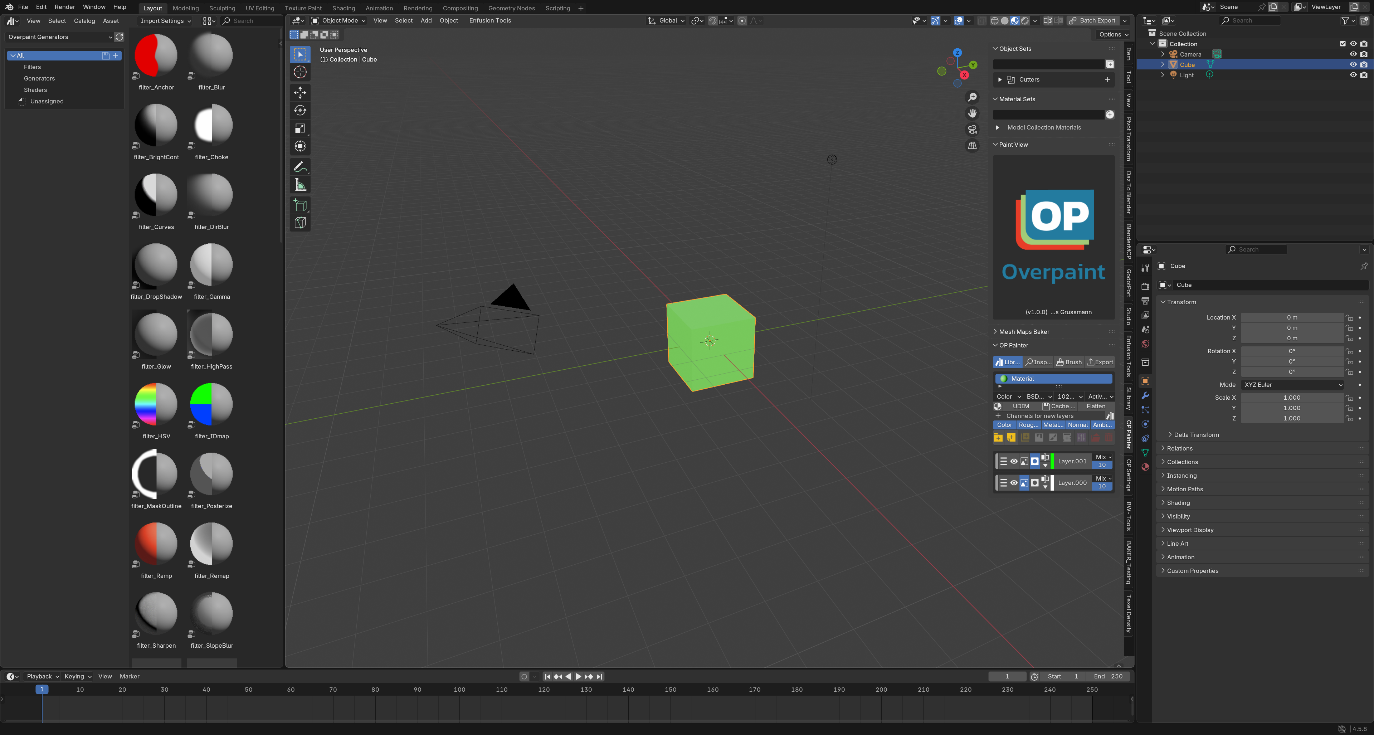Open the Render menu
The height and width of the screenshot is (735, 1374).
[64, 7]
